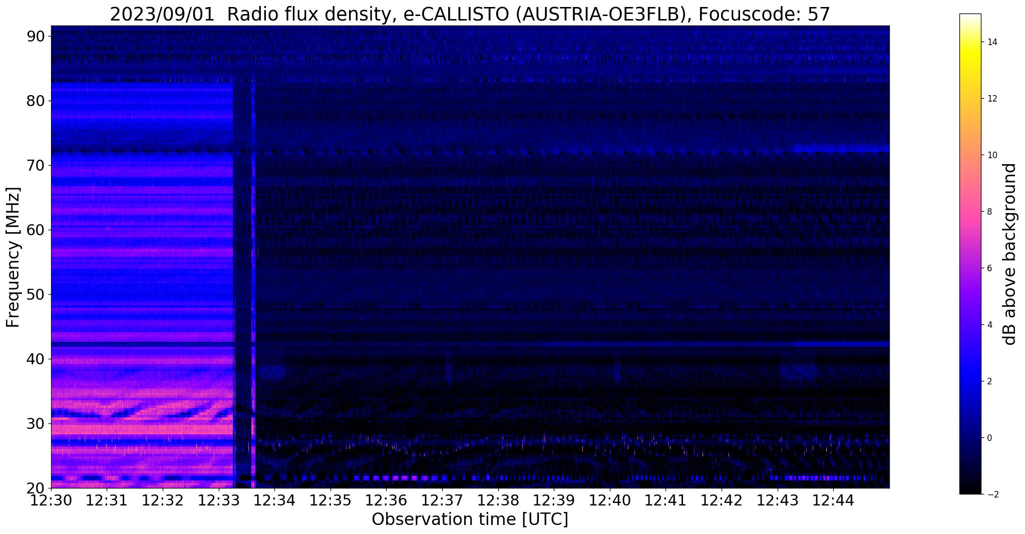1025x534 pixels.
Task: Click the 12:42 time tick label
Action: [x=722, y=500]
